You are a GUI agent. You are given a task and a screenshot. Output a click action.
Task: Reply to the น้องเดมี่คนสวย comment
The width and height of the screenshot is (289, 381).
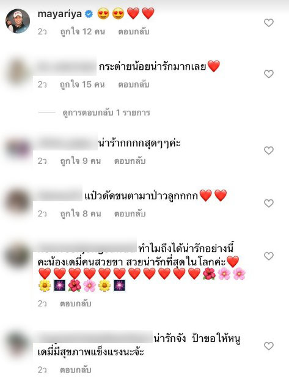[76, 303]
